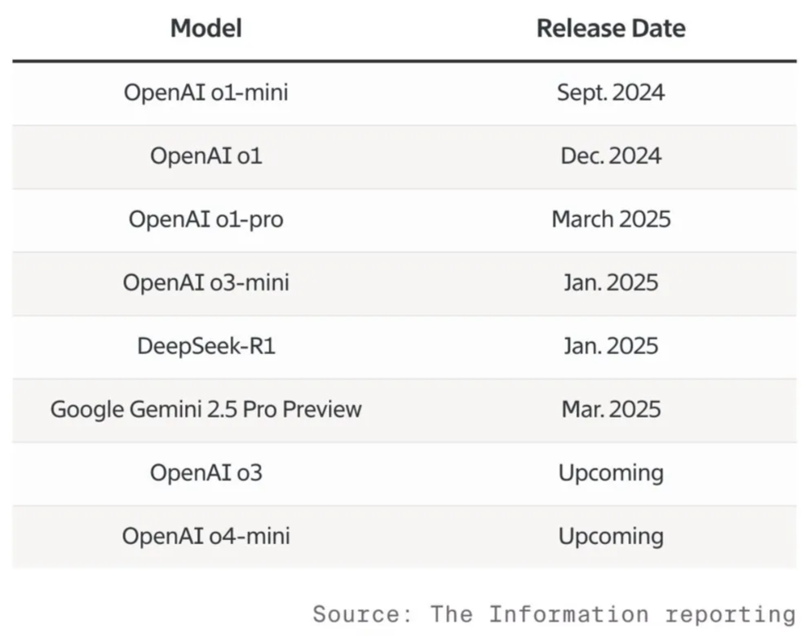Click Upcoming status for OpenAI o4-mini
This screenshot has width=809, height=638.
tap(610, 536)
